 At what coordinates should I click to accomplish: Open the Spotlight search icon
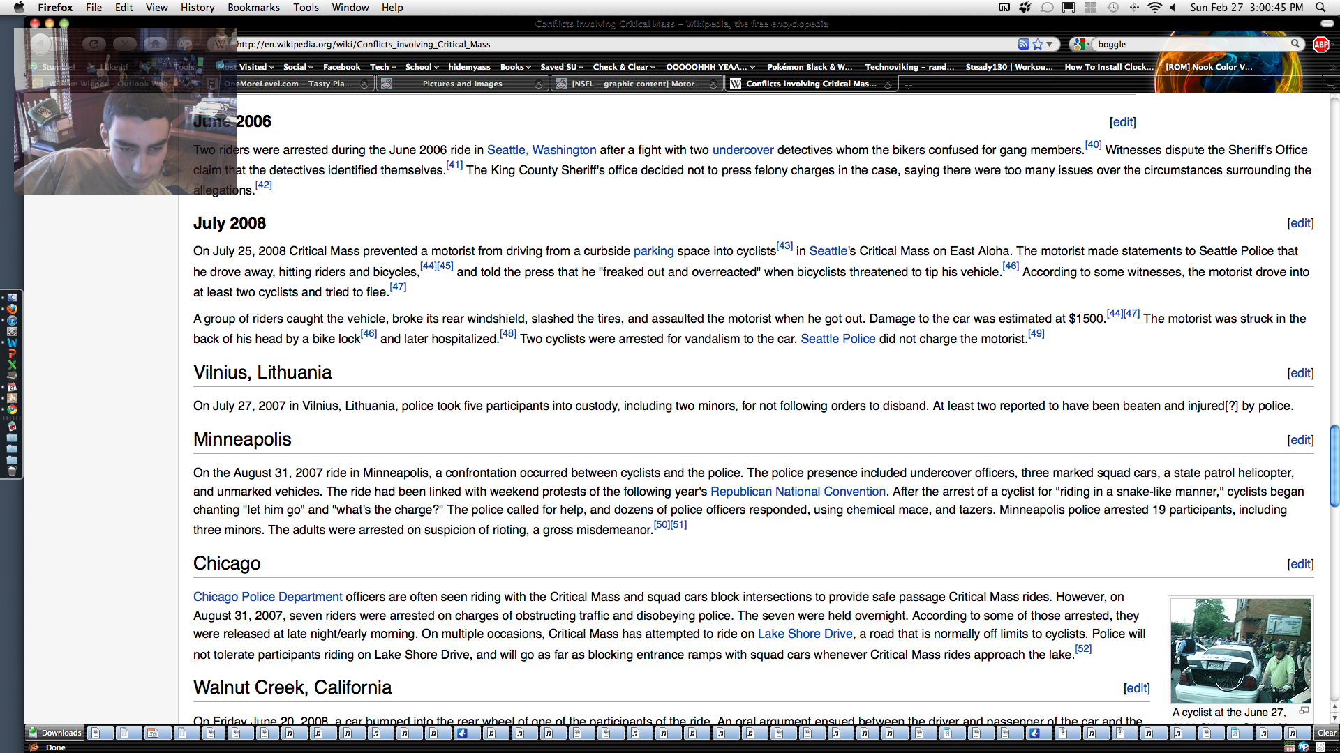click(1320, 8)
